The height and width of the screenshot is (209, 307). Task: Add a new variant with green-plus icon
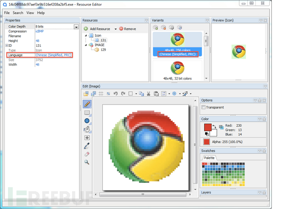tap(155, 28)
